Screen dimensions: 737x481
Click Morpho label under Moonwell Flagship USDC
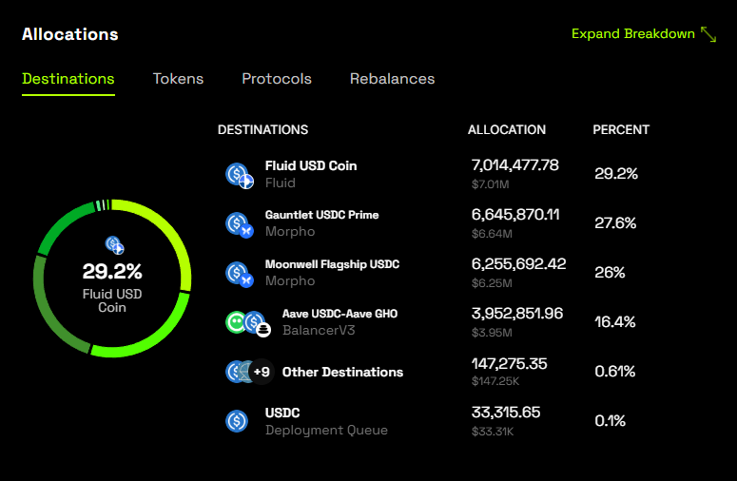[x=290, y=280]
